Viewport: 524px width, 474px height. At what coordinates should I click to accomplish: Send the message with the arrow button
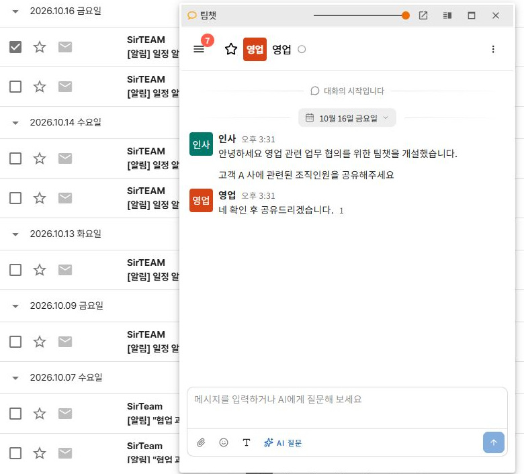[493, 442]
